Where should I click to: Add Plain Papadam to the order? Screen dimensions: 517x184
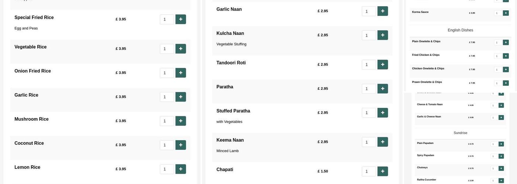(501, 144)
